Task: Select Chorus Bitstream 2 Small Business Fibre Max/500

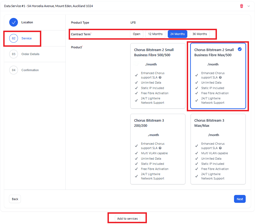Action: pyautogui.click(x=218, y=76)
